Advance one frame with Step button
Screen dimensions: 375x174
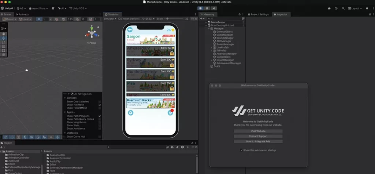(214, 8)
